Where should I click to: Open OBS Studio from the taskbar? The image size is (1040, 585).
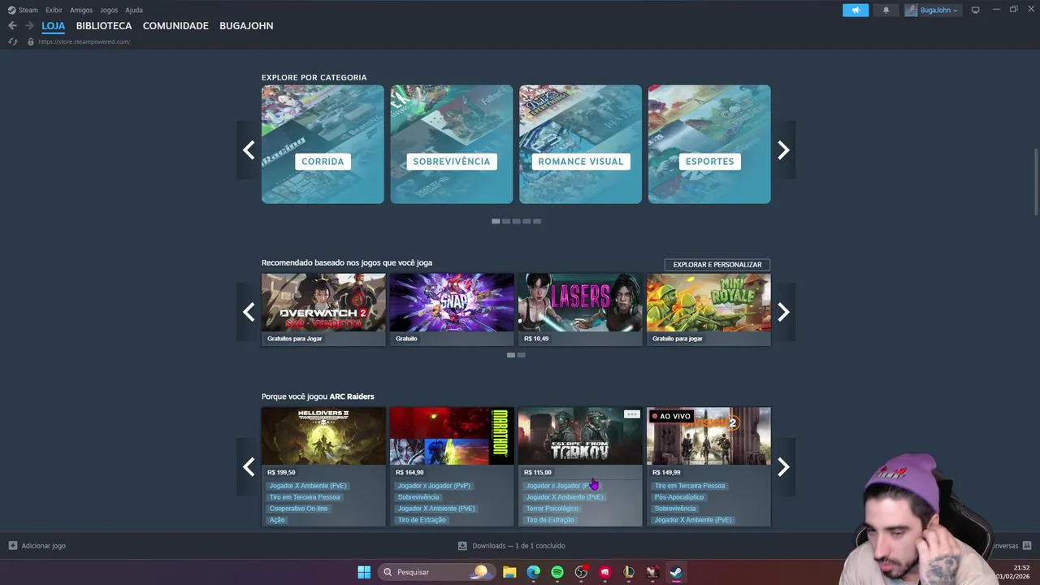point(581,572)
